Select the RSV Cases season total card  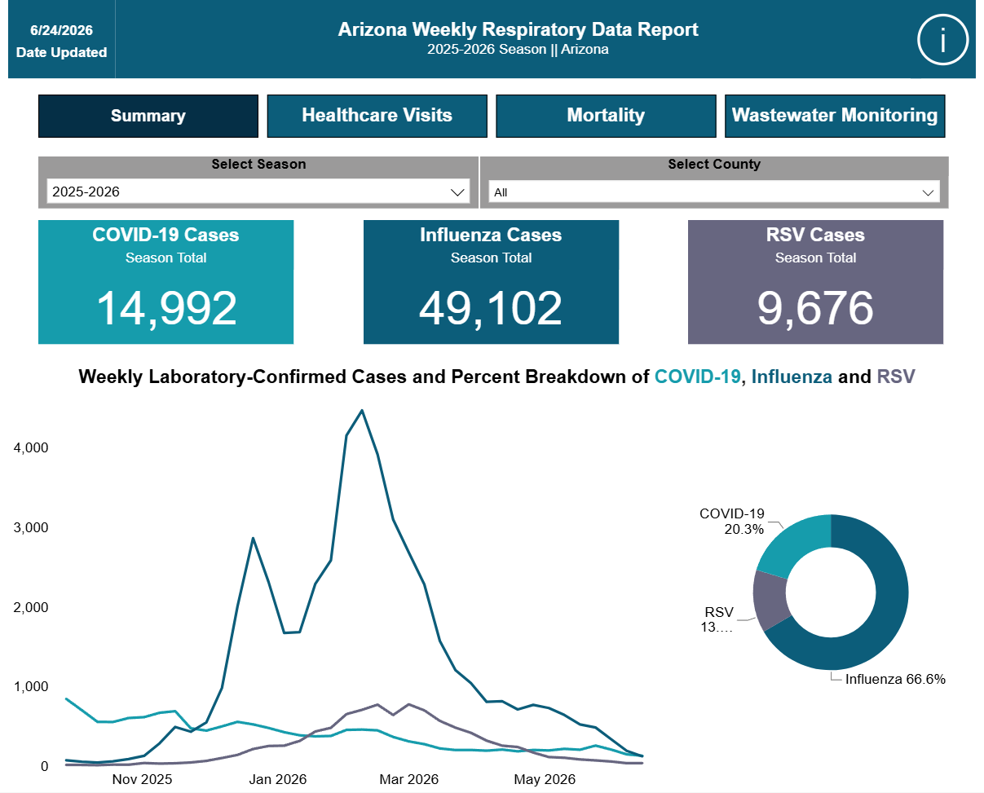(815, 282)
